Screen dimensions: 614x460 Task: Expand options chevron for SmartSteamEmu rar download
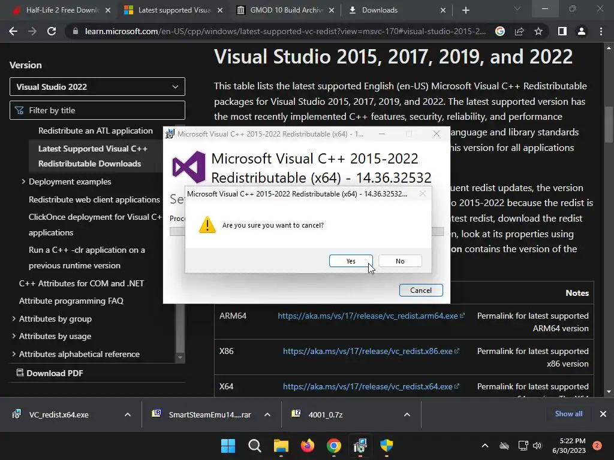[267, 414]
